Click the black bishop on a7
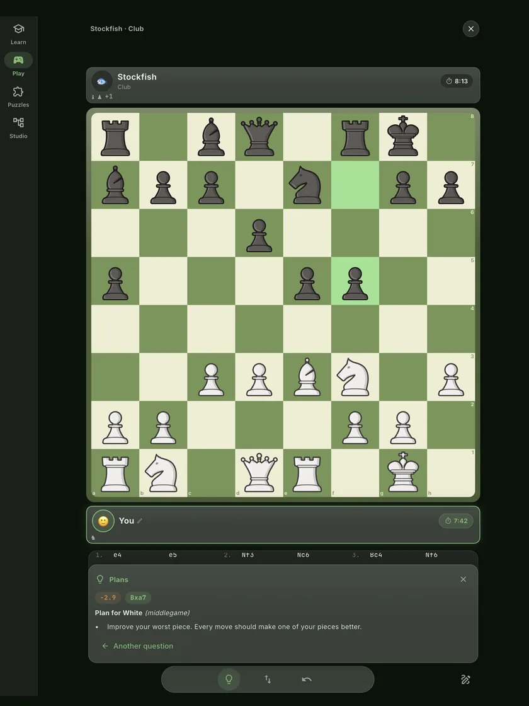Viewport: 529px width, 706px height. pyautogui.click(x=115, y=185)
